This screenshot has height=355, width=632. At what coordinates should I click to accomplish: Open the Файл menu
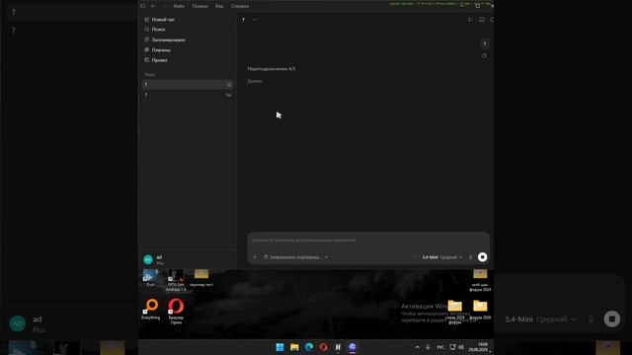[179, 6]
